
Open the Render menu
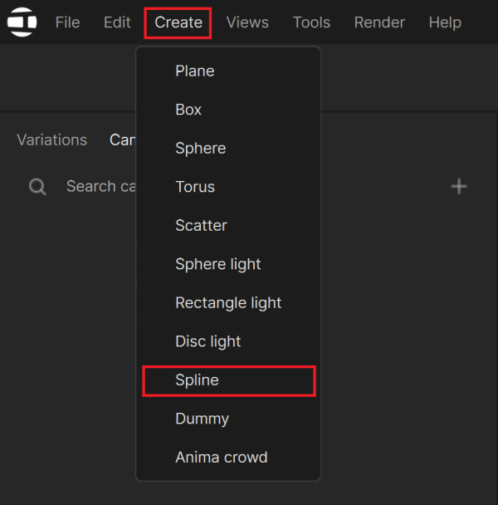(x=379, y=22)
